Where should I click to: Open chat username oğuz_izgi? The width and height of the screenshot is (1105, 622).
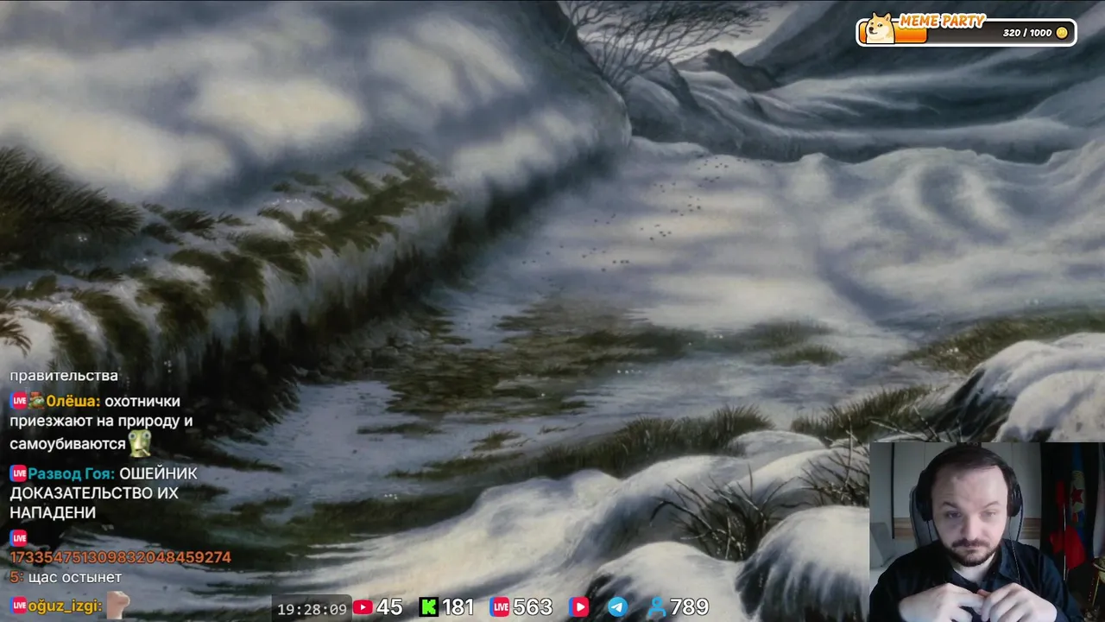point(65,606)
